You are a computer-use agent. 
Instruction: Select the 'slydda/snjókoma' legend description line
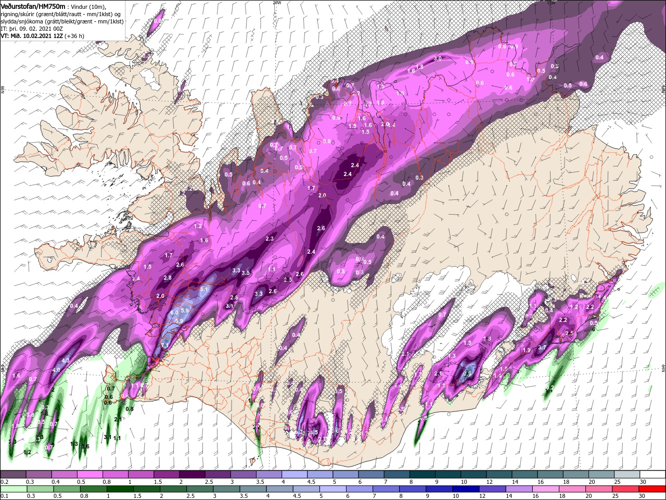pos(62,21)
